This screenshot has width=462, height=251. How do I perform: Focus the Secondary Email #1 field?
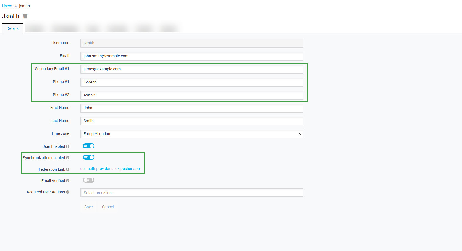coord(191,69)
